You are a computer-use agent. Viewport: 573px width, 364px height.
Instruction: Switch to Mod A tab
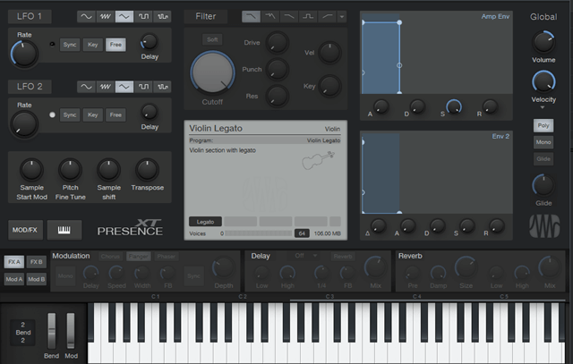(x=14, y=279)
